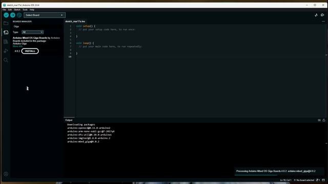Toggle the bottom panel icon in status bar
328x184 pixels.
(323, 180)
